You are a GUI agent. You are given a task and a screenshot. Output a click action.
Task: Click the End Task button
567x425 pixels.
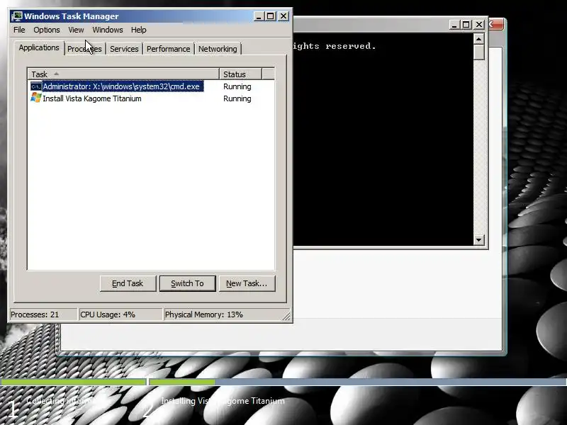(128, 283)
